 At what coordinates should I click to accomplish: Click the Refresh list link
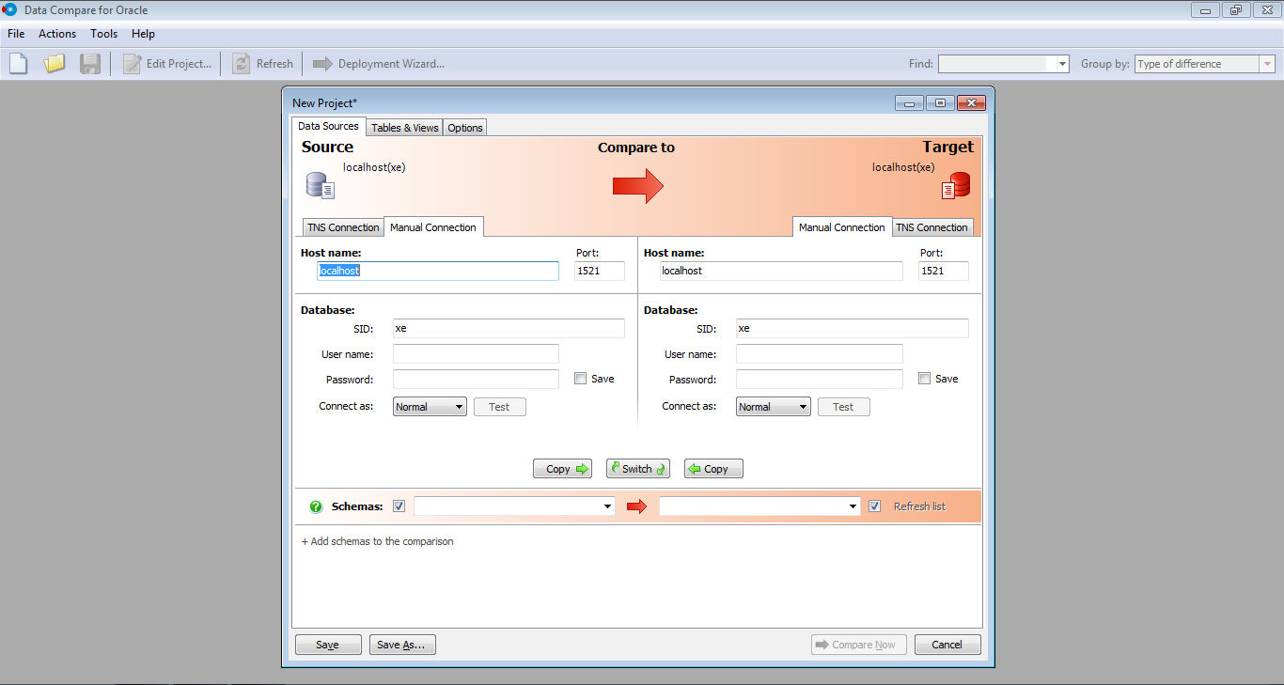(x=919, y=506)
